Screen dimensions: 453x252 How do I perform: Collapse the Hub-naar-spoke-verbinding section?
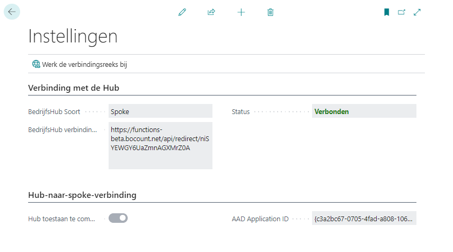tap(82, 195)
